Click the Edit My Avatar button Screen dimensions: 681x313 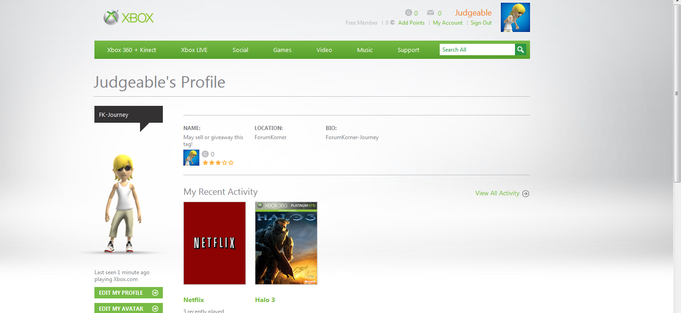[x=129, y=308]
